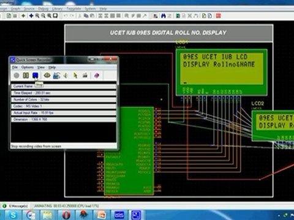Click the UCET IUB 09ES title banner
This screenshot has height=220, width=294.
[x=168, y=33]
